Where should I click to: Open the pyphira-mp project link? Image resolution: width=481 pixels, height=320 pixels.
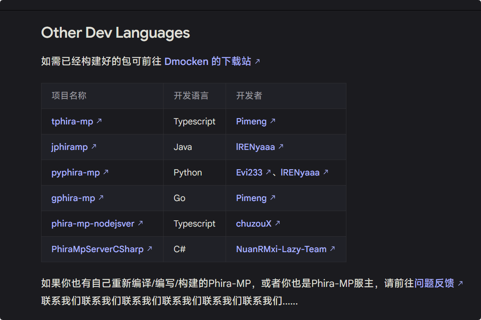point(75,173)
